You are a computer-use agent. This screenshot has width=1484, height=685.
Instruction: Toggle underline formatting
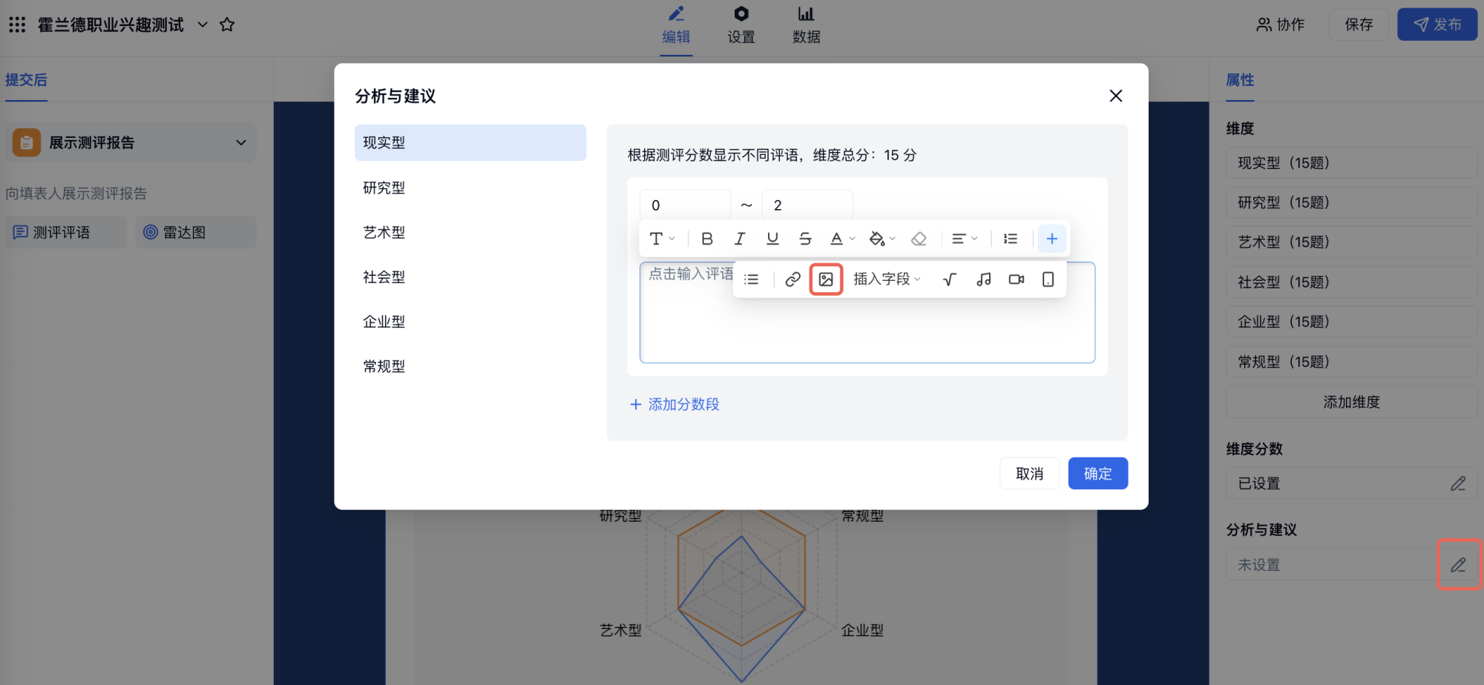[x=772, y=239]
